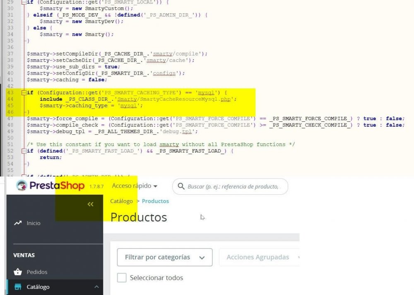Open Filtrar por categorías dropdown

165,257
